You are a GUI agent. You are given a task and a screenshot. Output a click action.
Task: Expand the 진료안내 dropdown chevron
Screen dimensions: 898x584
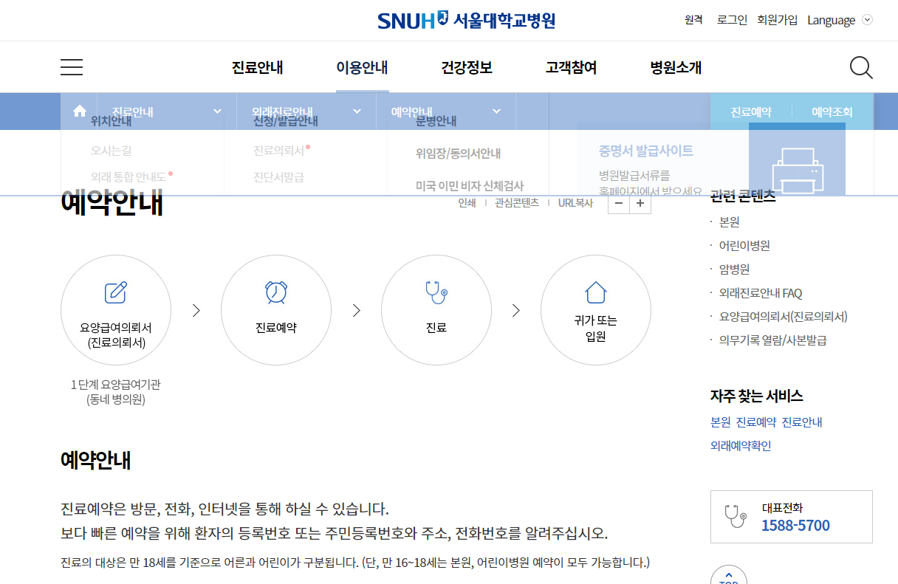pyautogui.click(x=216, y=110)
